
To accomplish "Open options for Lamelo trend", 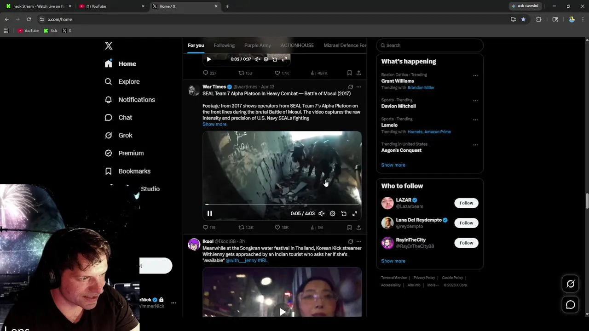I will [475, 120].
